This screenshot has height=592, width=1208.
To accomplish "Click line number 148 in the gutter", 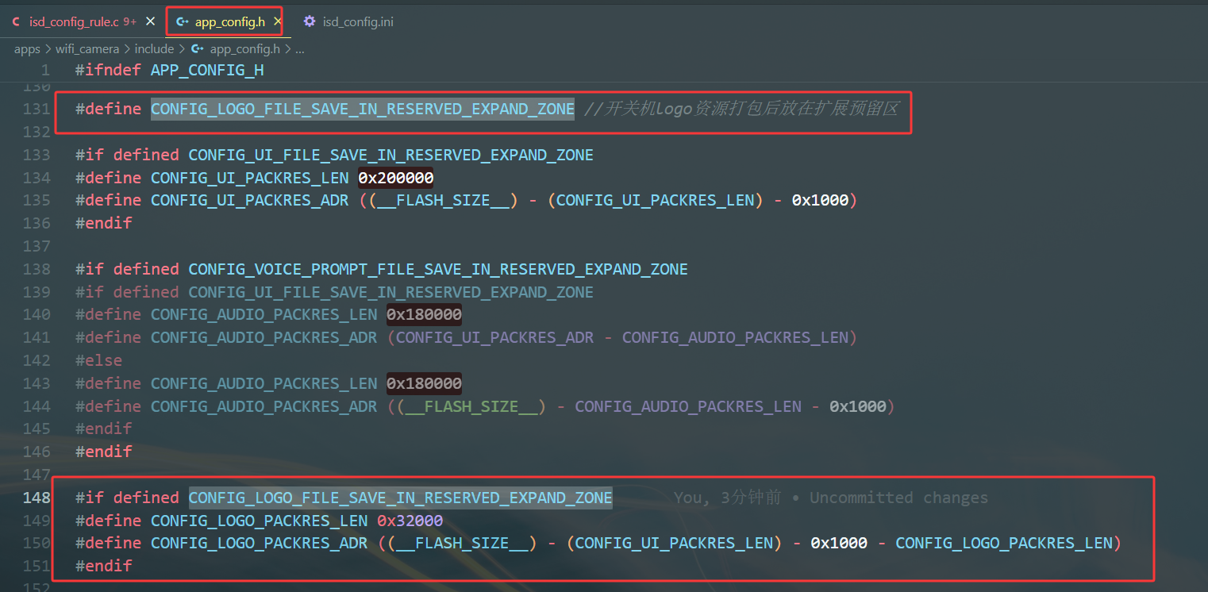I will [x=37, y=498].
